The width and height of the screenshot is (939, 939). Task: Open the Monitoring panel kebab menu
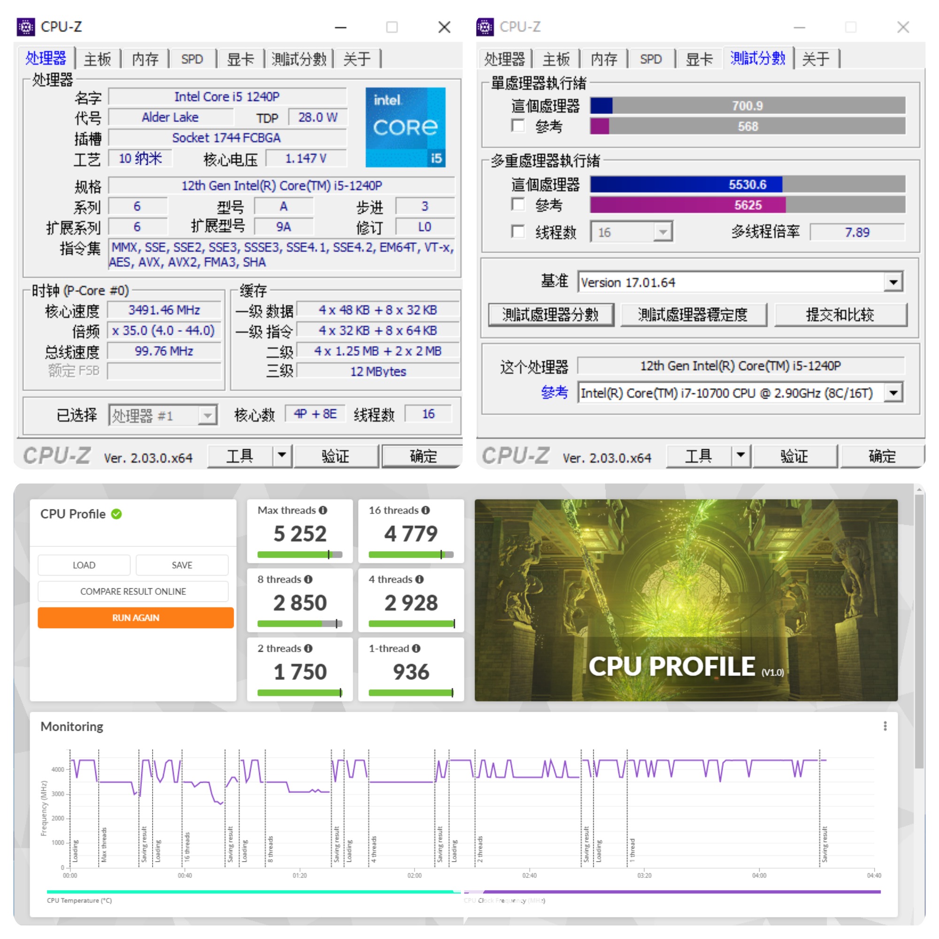click(885, 726)
